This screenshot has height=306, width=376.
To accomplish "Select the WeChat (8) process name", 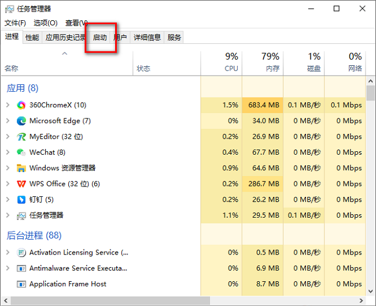I will tap(47, 152).
